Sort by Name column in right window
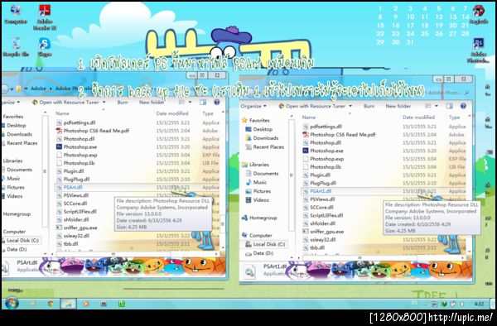 [309, 117]
